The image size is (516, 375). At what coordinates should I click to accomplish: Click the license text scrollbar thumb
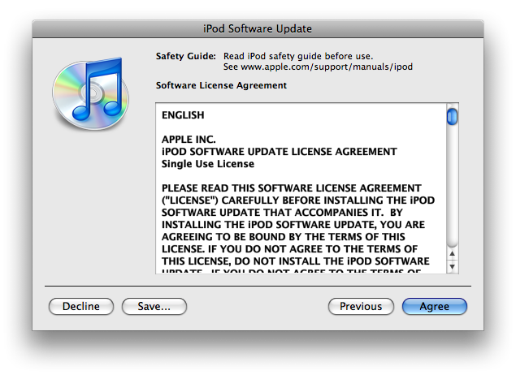tap(452, 116)
